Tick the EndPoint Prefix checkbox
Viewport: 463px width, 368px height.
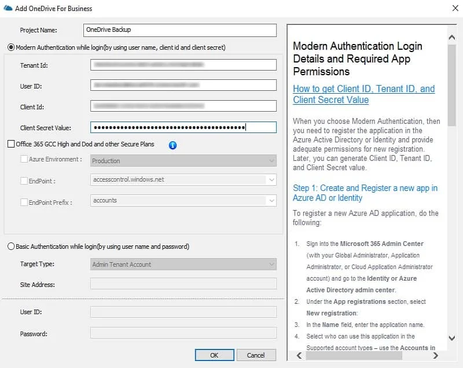[x=24, y=202]
